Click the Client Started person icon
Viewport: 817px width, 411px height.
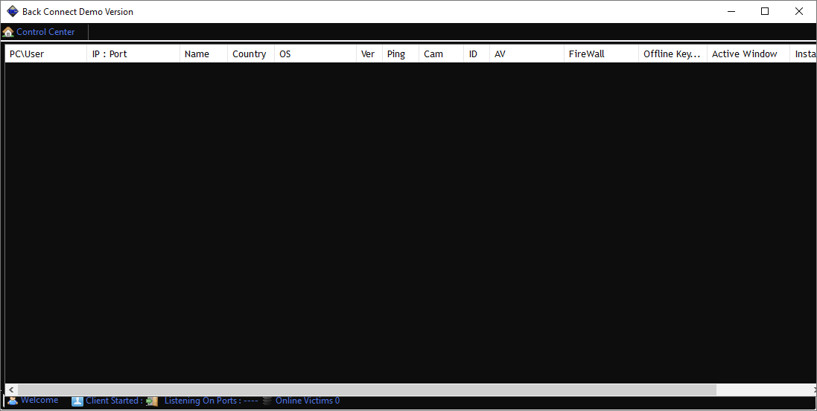(x=77, y=401)
